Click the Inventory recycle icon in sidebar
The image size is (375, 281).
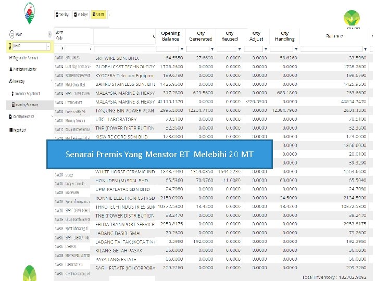[x=11, y=81]
